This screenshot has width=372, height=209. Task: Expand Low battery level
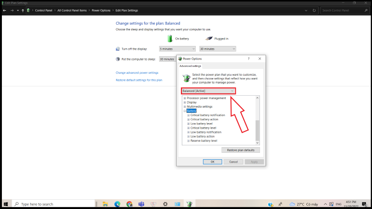(188, 124)
